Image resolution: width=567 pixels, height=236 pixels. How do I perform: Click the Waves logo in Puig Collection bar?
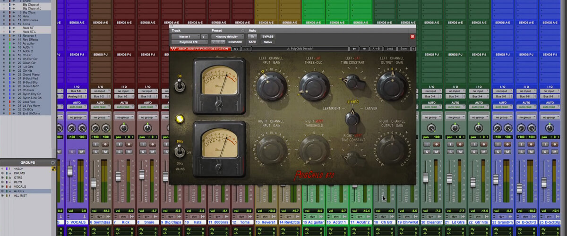coord(173,49)
